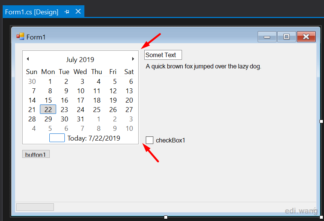324x221 pixels.
Task: Click the Sun column header
Action: pos(32,72)
